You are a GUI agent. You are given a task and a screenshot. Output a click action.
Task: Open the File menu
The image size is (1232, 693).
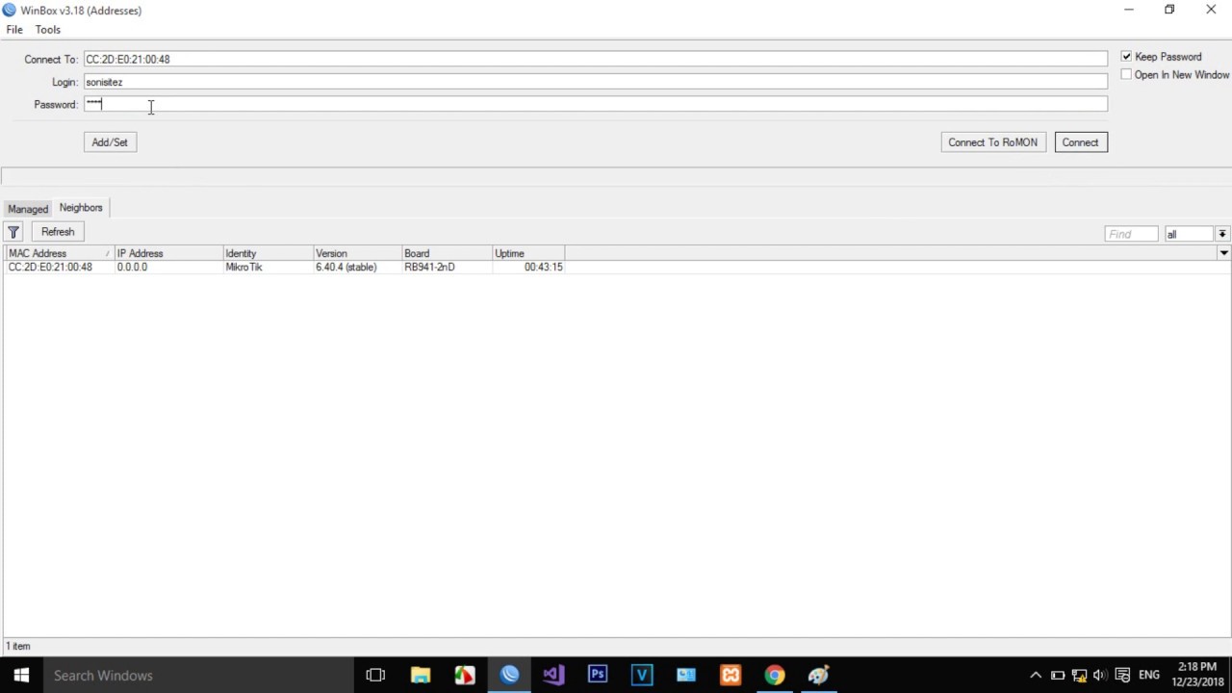pyautogui.click(x=14, y=30)
